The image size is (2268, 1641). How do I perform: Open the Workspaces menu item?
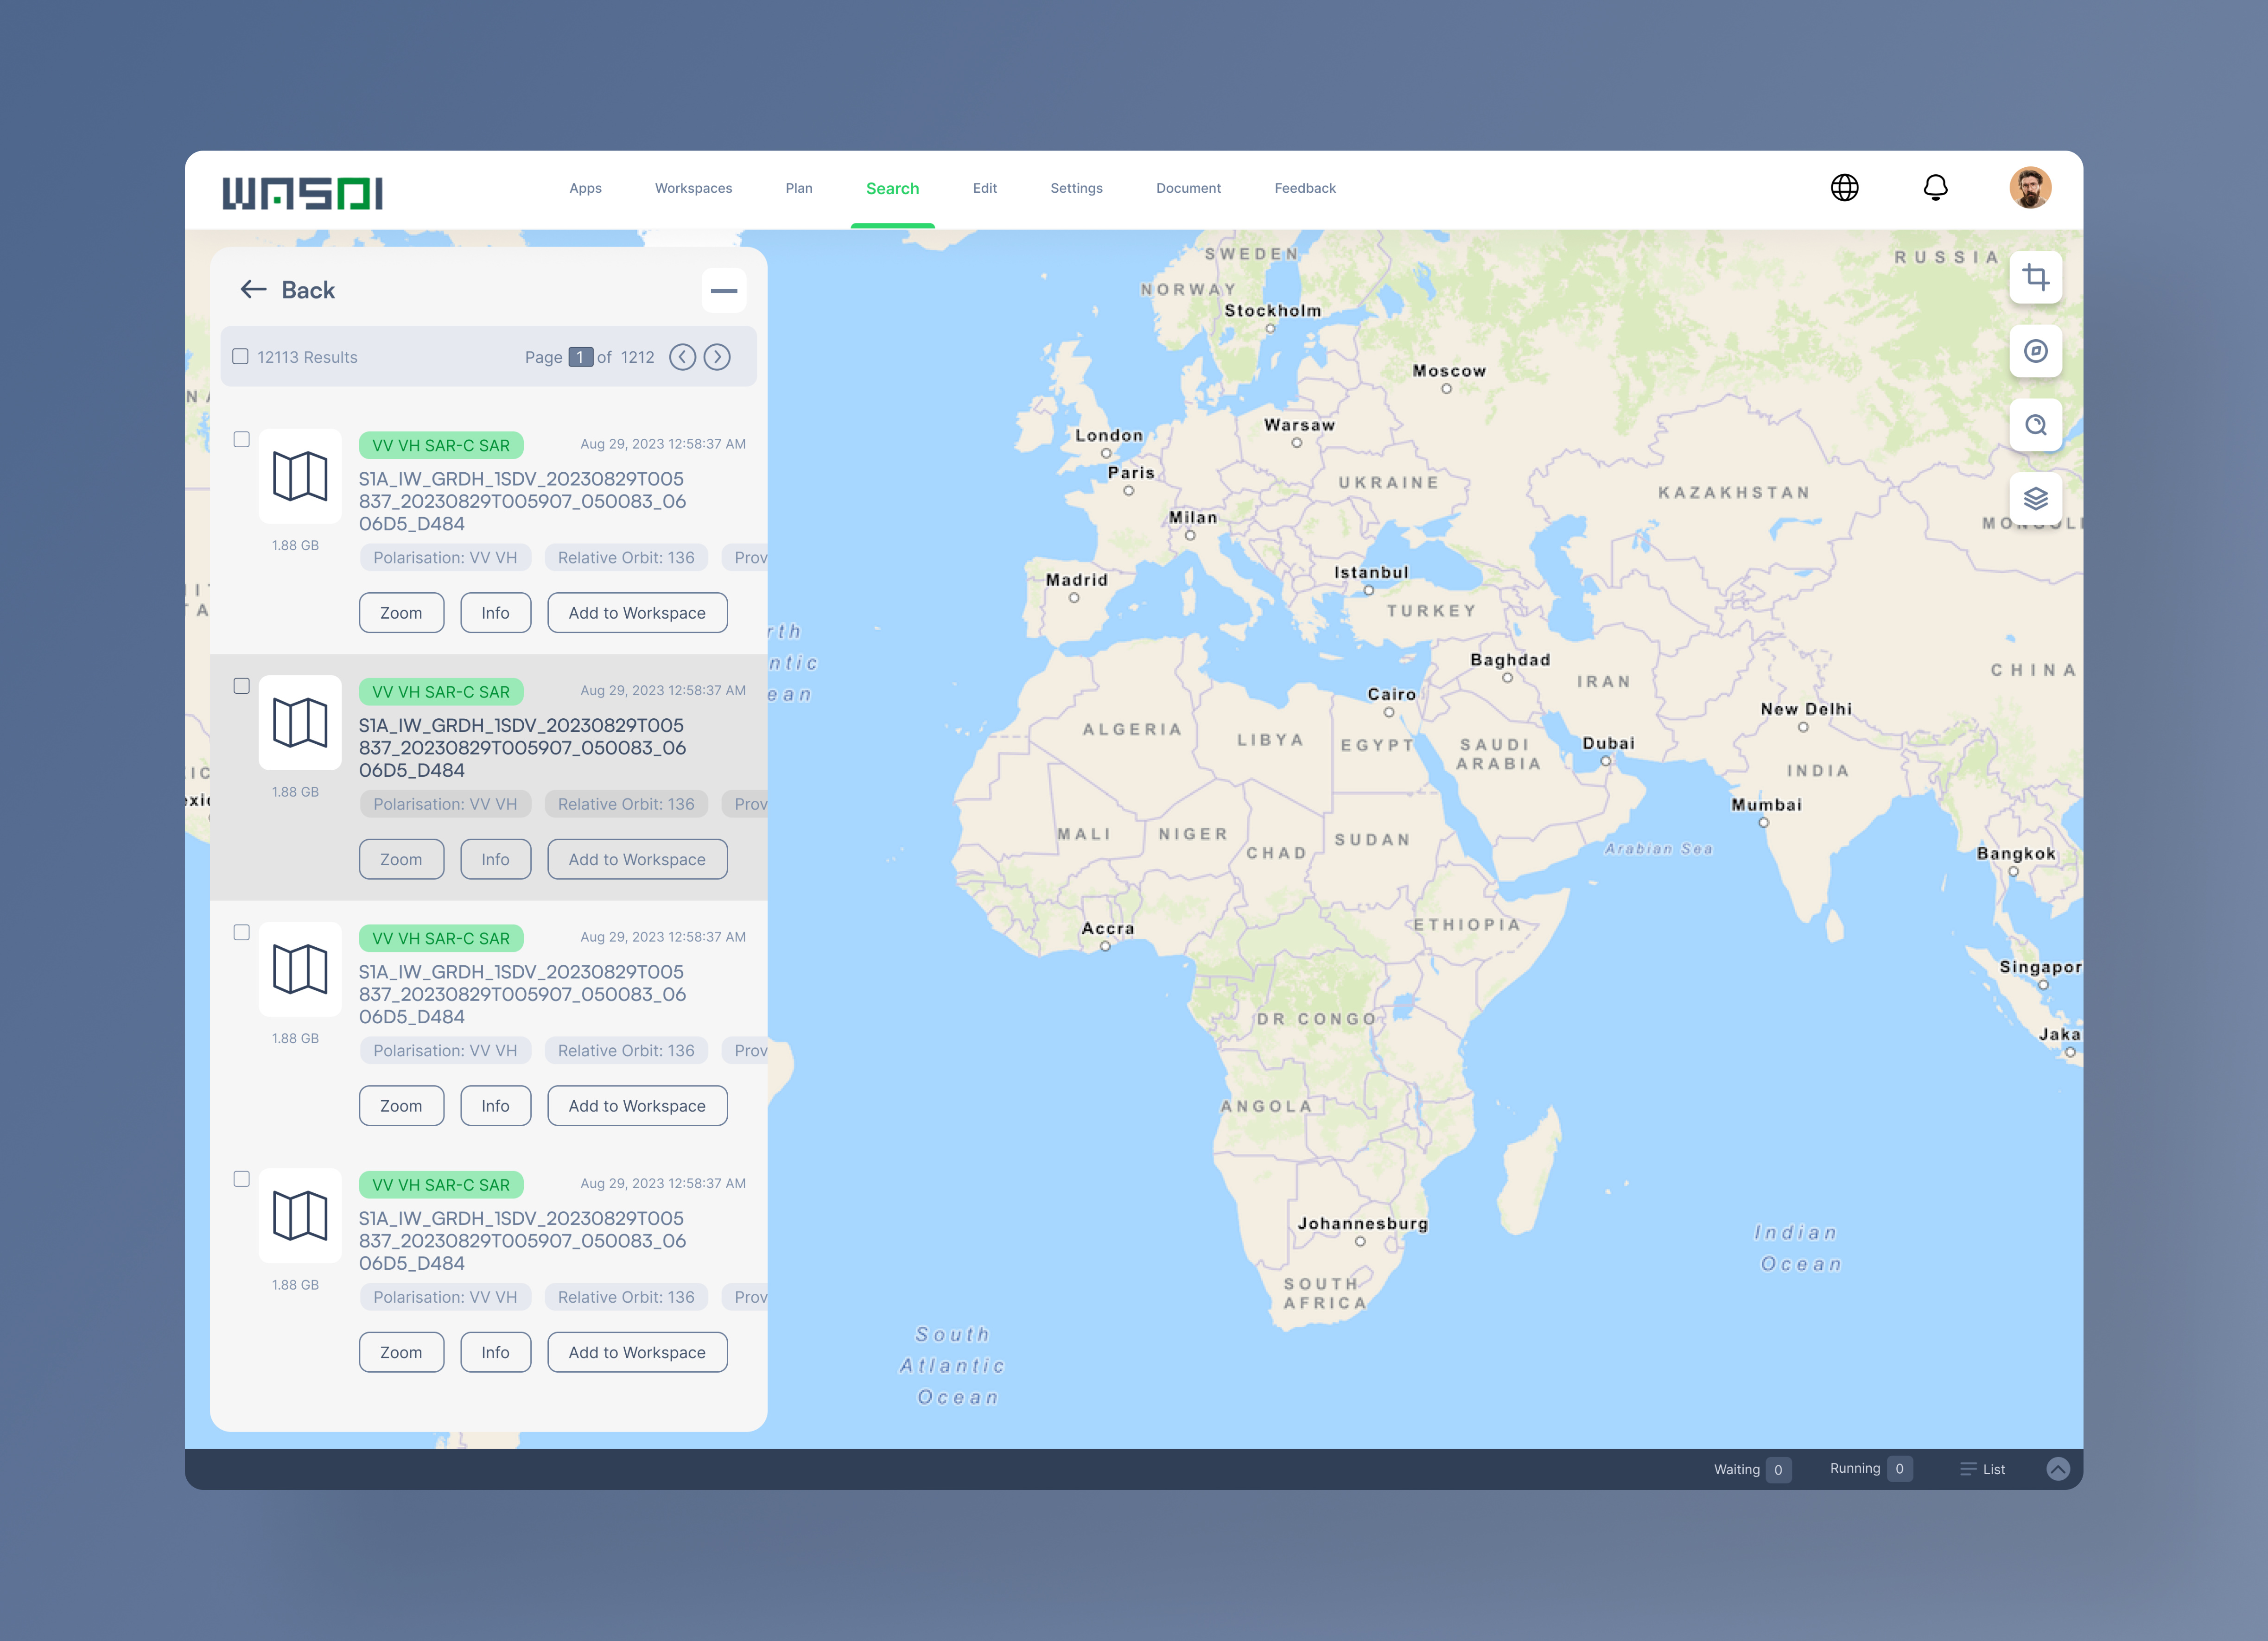click(693, 188)
